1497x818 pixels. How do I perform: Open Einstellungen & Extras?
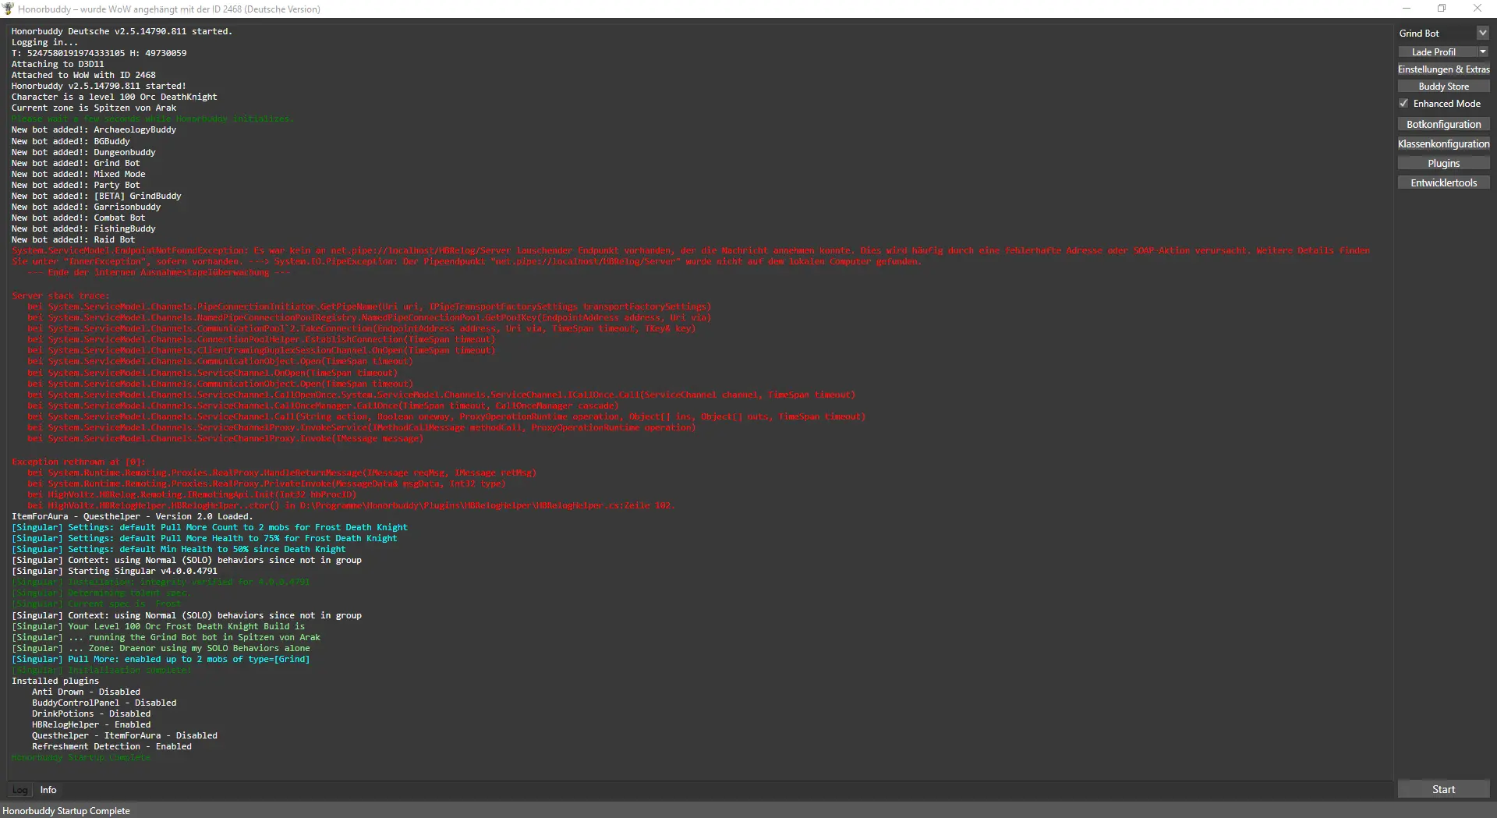(1443, 69)
